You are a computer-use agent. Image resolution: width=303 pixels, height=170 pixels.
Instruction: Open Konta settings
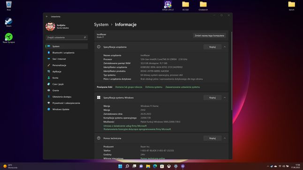tap(67, 78)
